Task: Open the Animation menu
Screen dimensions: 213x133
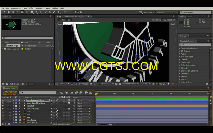Action: 40,9
